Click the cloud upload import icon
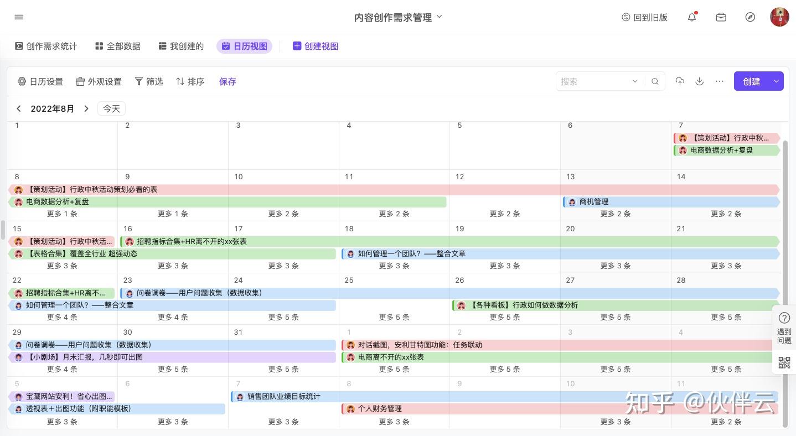 (x=680, y=81)
